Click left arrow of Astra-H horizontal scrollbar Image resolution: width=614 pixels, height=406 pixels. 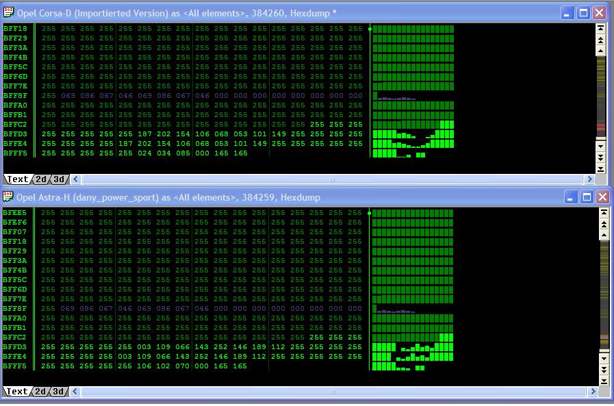[76, 392]
